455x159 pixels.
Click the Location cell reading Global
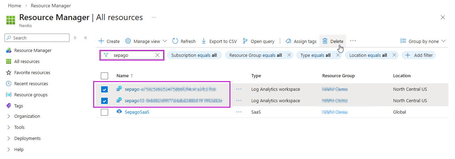coord(399,112)
